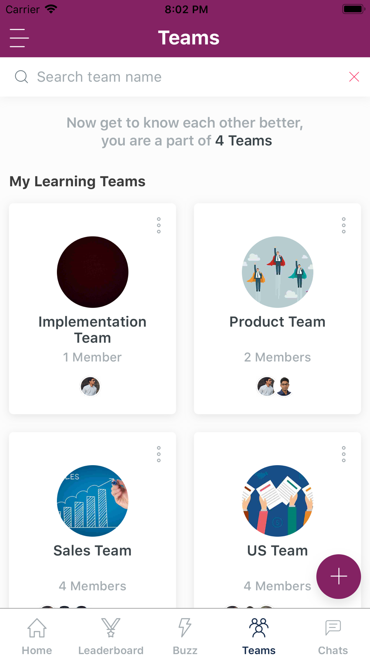Select the Teams tab in bottom bar
This screenshot has width=370, height=658.
click(x=259, y=636)
